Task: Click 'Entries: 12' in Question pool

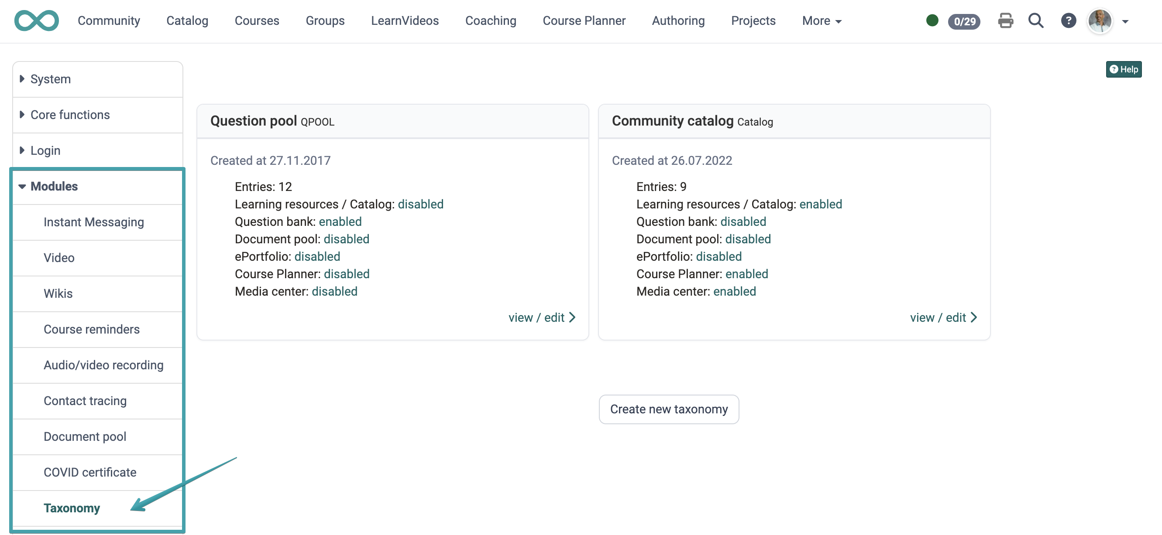Action: click(x=263, y=187)
